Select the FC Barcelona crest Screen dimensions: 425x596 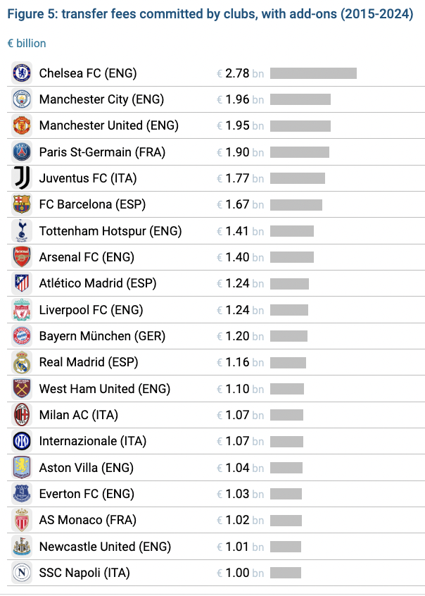tap(22, 204)
